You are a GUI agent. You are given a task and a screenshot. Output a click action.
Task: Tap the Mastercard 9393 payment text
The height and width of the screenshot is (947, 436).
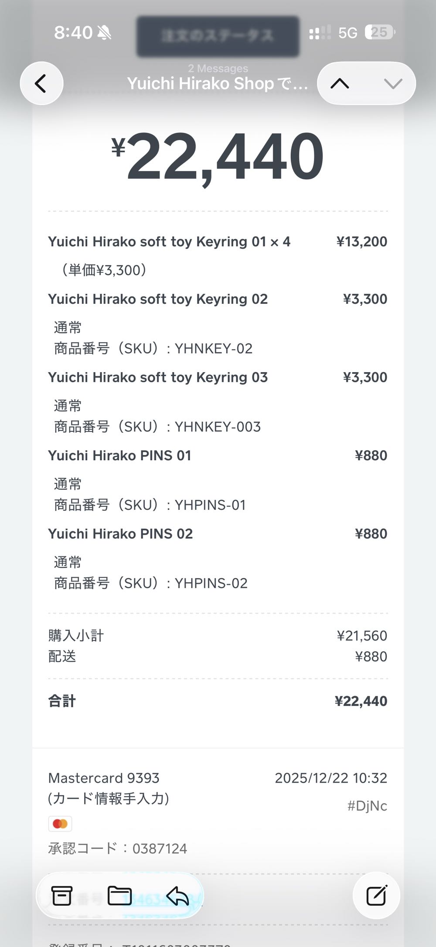pos(104,778)
